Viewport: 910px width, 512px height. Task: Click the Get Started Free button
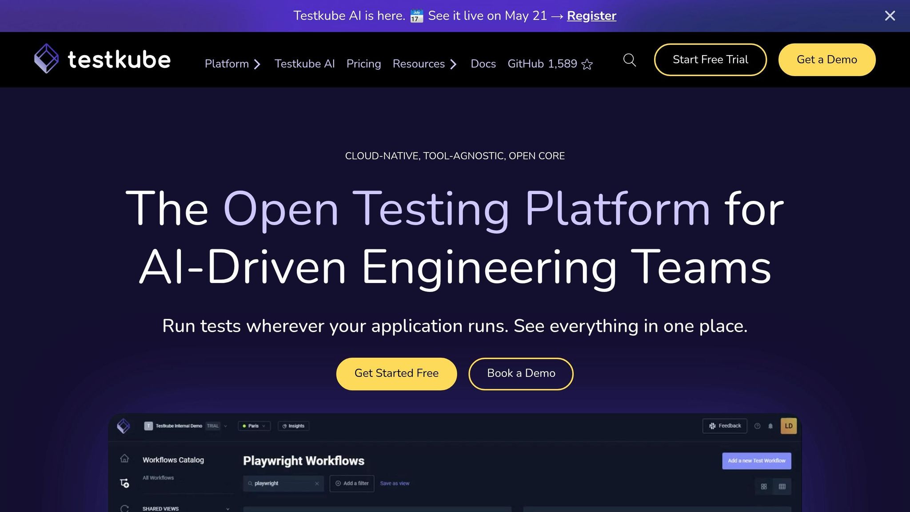click(396, 374)
